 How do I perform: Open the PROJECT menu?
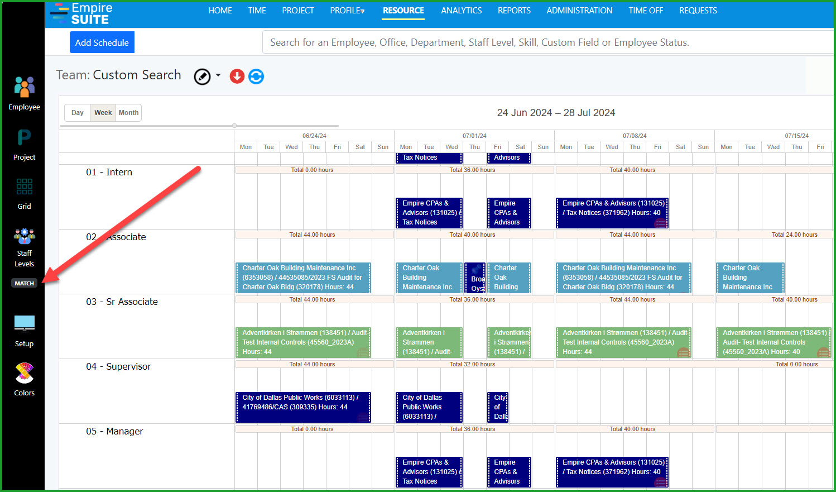(298, 11)
